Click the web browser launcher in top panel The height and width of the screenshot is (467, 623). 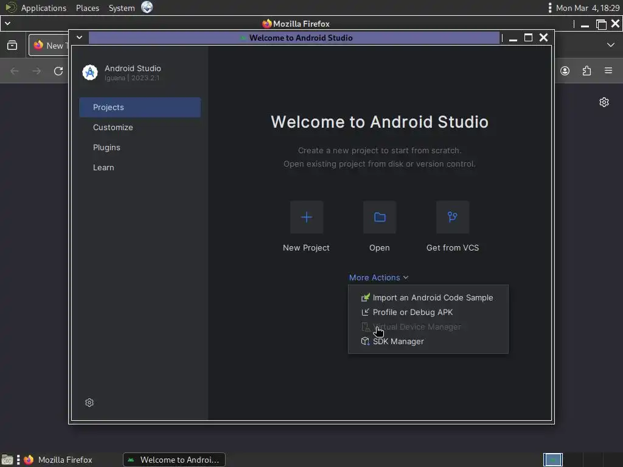tap(147, 7)
